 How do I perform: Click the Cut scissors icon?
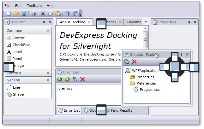(43, 13)
